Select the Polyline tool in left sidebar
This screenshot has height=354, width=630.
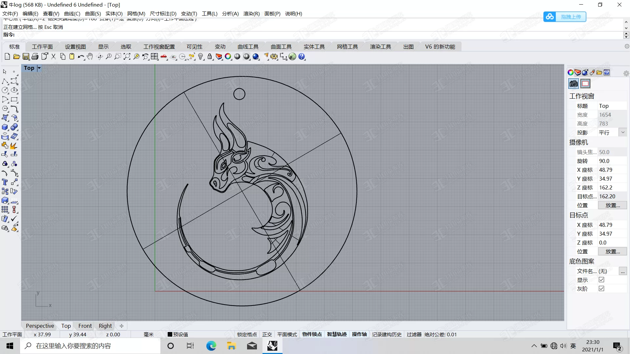click(5, 81)
